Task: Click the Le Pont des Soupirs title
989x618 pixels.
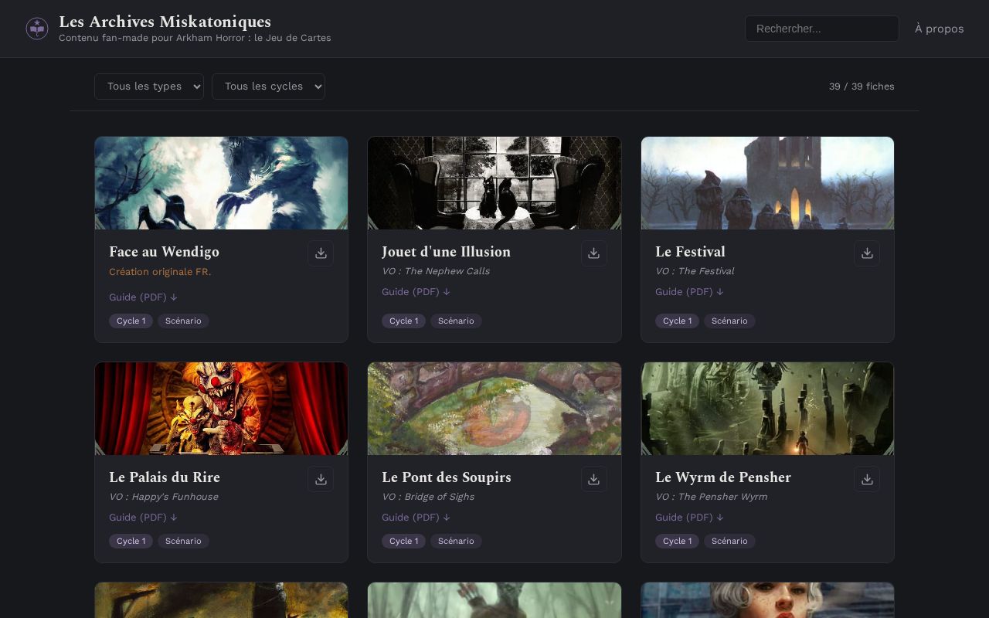Action: [x=447, y=477]
